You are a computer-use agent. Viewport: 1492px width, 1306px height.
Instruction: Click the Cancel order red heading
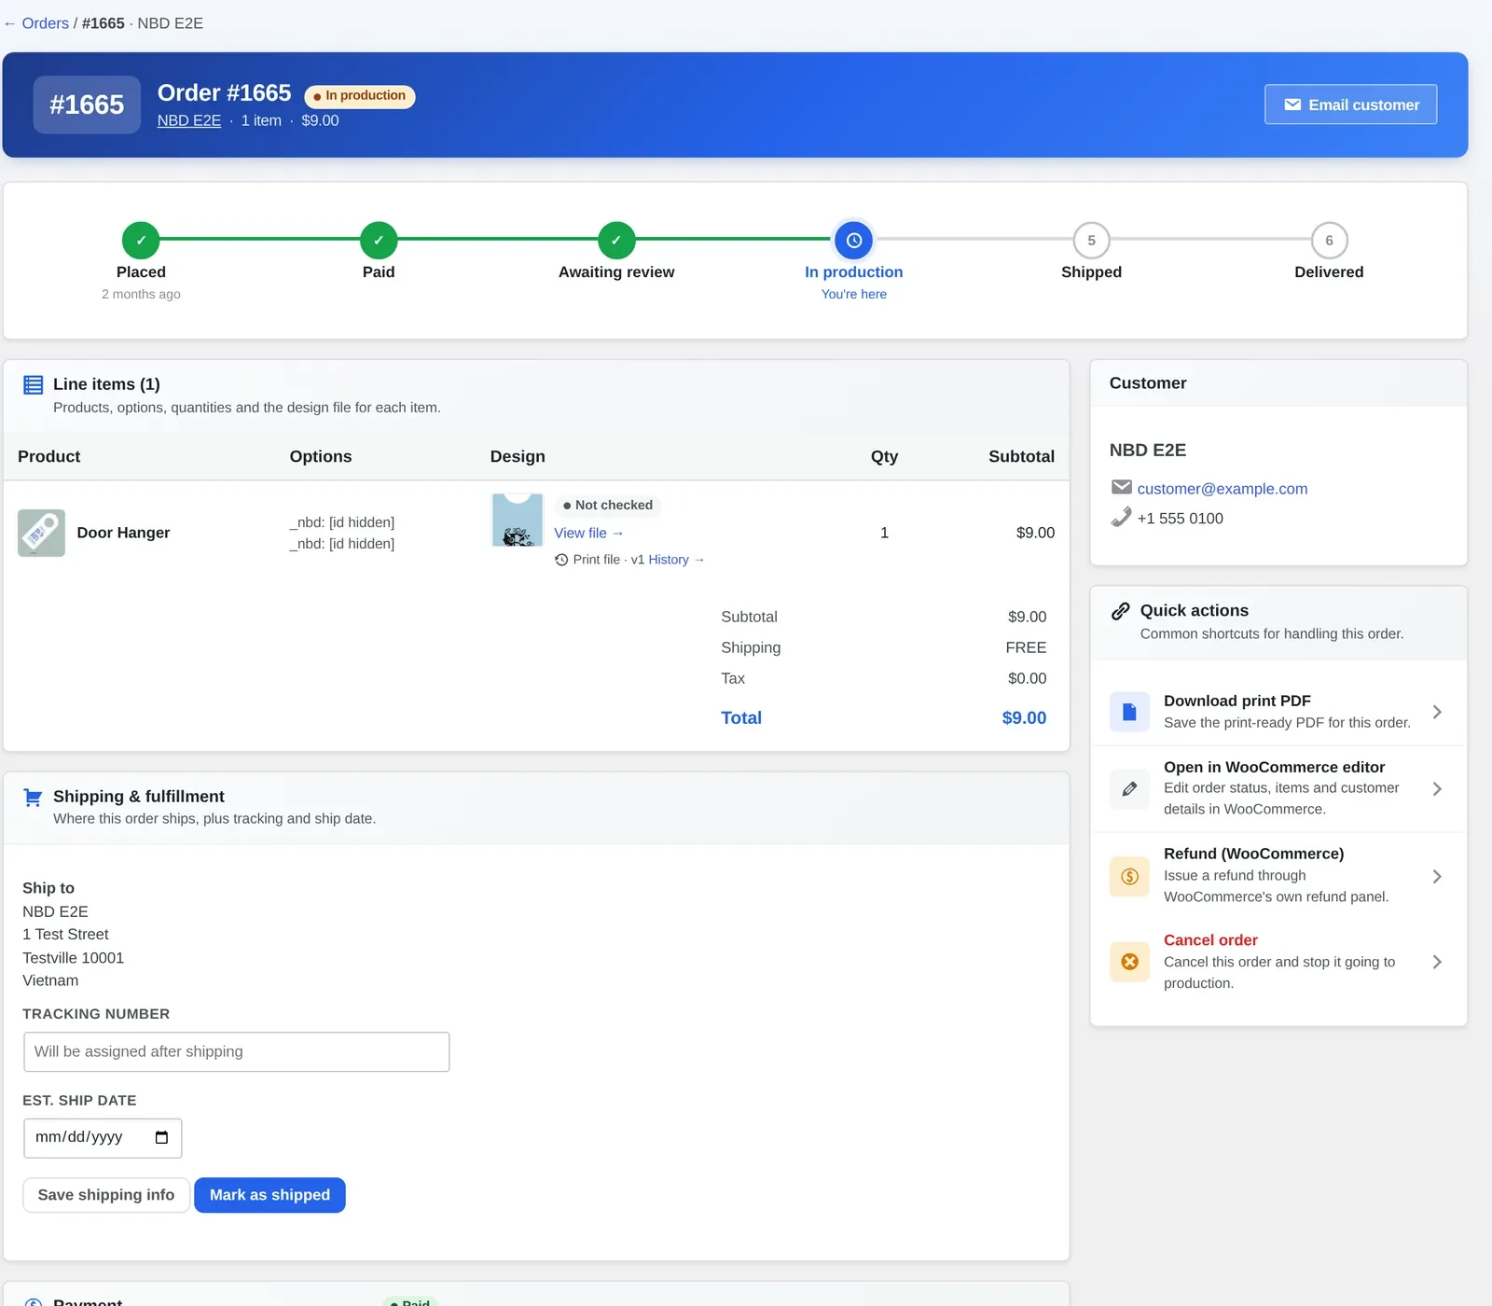(1210, 940)
